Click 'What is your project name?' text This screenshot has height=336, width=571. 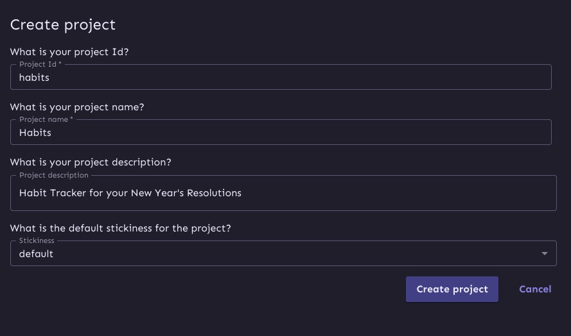click(77, 107)
